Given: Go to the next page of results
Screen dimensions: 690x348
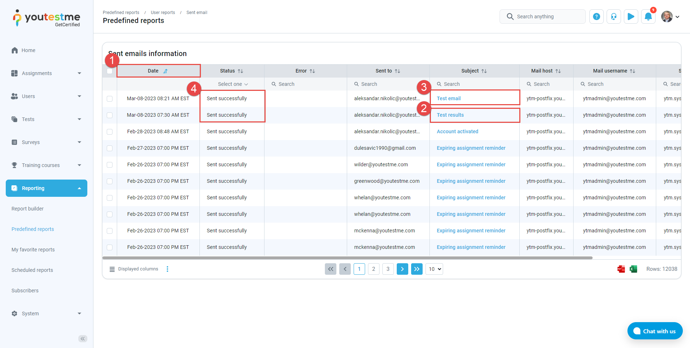Looking at the screenshot, I should click(x=402, y=269).
